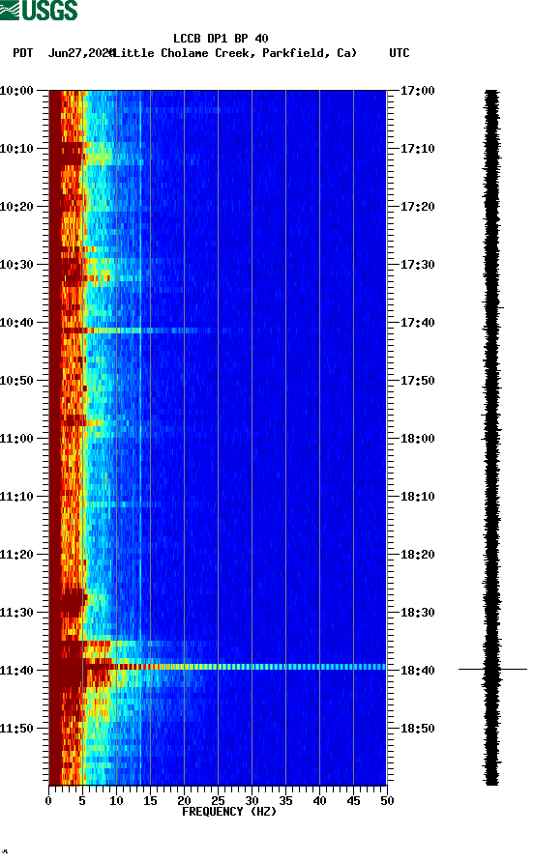Click the '17:30' UTC time label

[417, 265]
